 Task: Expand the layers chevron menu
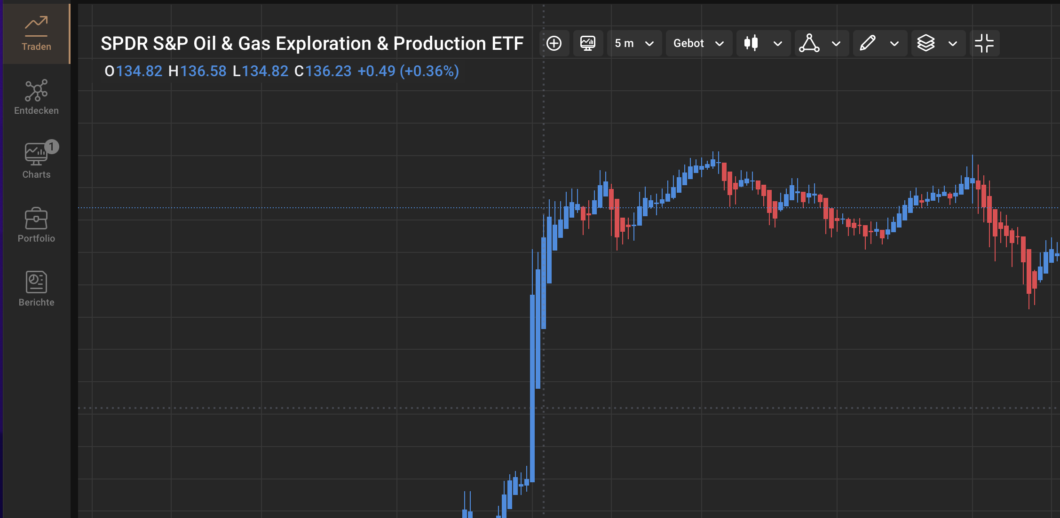pyautogui.click(x=953, y=44)
